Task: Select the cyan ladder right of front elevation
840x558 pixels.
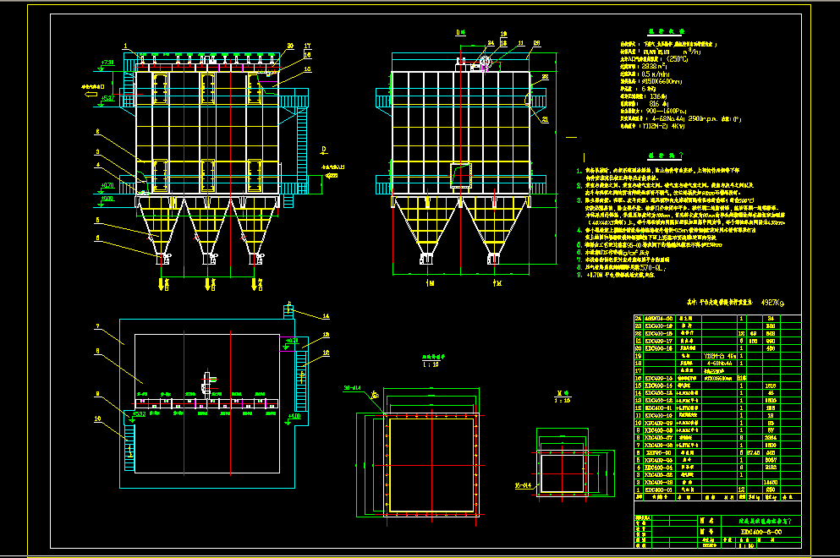Action: (x=302, y=144)
